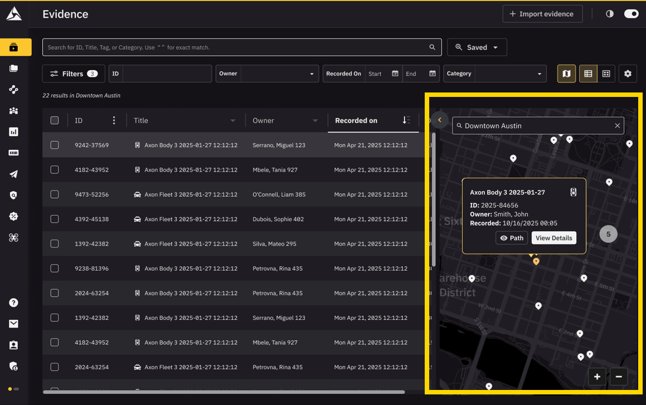Select all rows using header checkbox

[x=55, y=120]
